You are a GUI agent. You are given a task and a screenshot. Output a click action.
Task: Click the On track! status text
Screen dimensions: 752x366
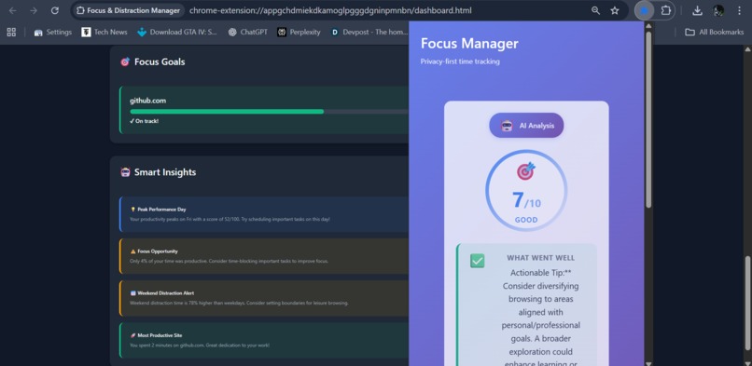coord(144,121)
